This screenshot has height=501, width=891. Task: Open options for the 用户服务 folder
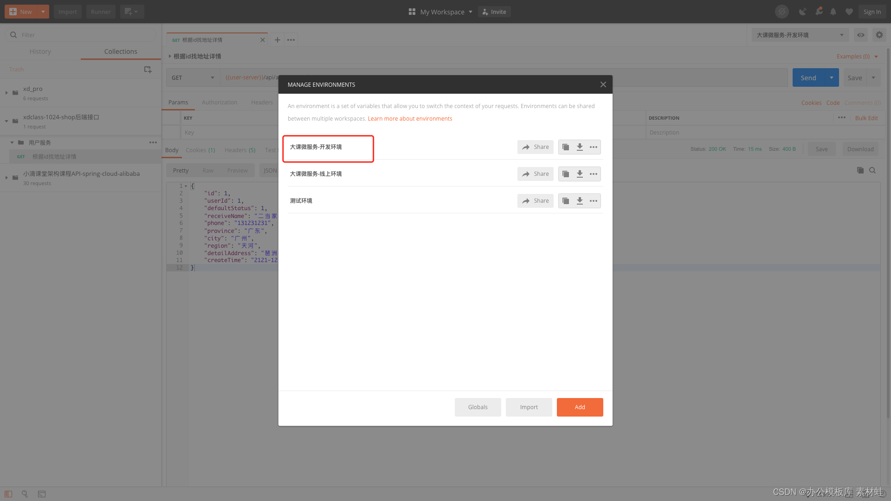point(153,142)
